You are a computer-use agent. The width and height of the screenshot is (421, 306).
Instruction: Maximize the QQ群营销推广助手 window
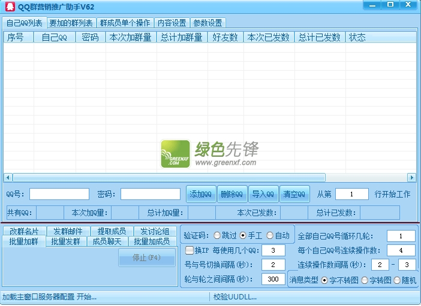pos(390,5)
